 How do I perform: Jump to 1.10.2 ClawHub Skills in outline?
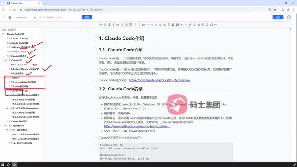[x=20, y=143]
